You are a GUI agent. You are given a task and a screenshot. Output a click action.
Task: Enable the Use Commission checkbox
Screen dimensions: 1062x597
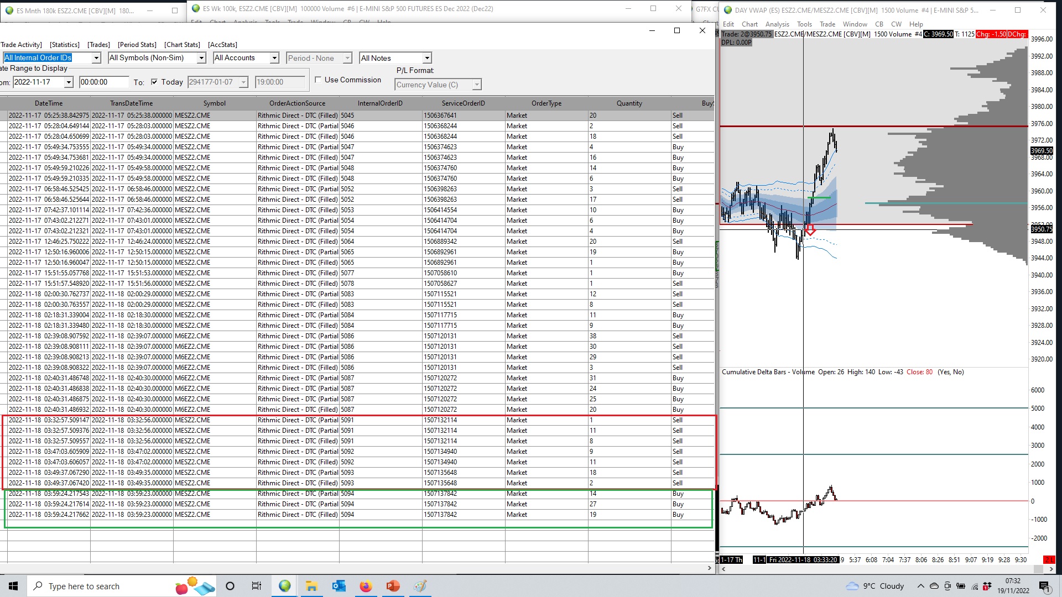click(x=318, y=80)
